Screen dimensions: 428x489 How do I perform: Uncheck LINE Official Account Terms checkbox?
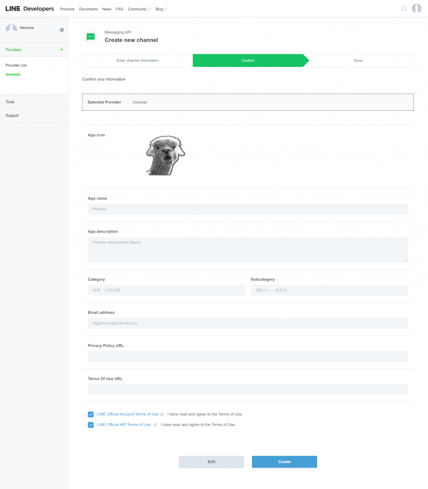click(x=91, y=415)
